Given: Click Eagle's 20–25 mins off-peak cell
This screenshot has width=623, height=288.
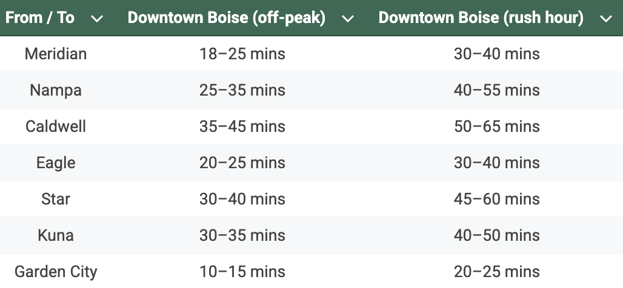Looking at the screenshot, I should click(x=242, y=163).
